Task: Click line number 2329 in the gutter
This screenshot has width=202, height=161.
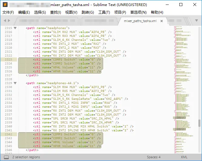Action: click(8, 83)
